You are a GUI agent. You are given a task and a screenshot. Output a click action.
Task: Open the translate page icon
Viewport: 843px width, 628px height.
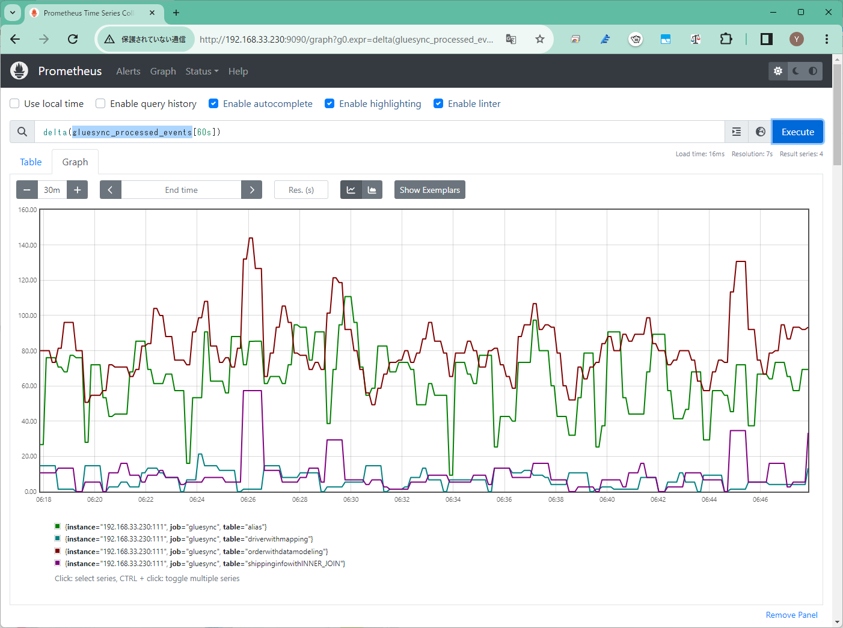click(511, 39)
